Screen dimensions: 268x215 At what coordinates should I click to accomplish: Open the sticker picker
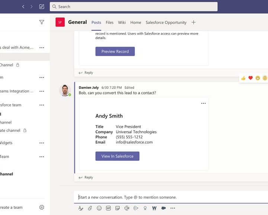[x=117, y=208]
